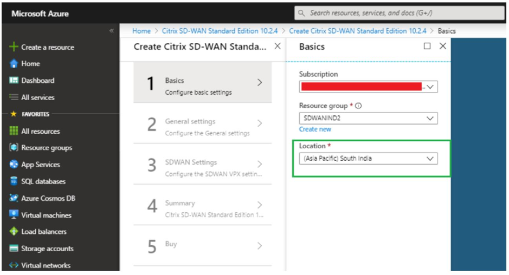The height and width of the screenshot is (275, 509).
Task: Open SQL databases icon
Action: coord(14,181)
